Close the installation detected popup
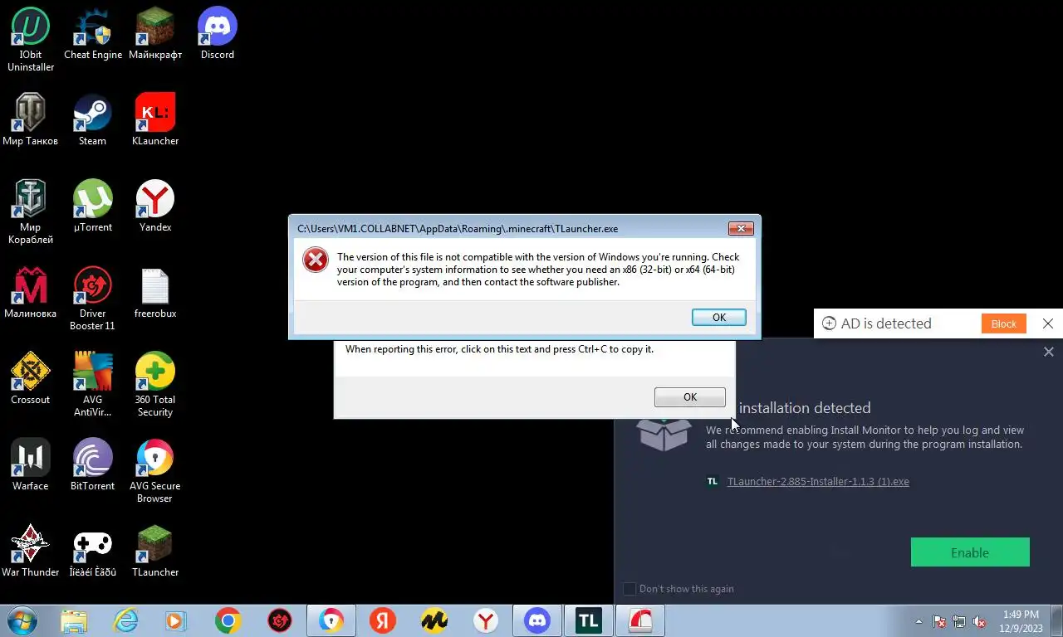 coord(1049,352)
